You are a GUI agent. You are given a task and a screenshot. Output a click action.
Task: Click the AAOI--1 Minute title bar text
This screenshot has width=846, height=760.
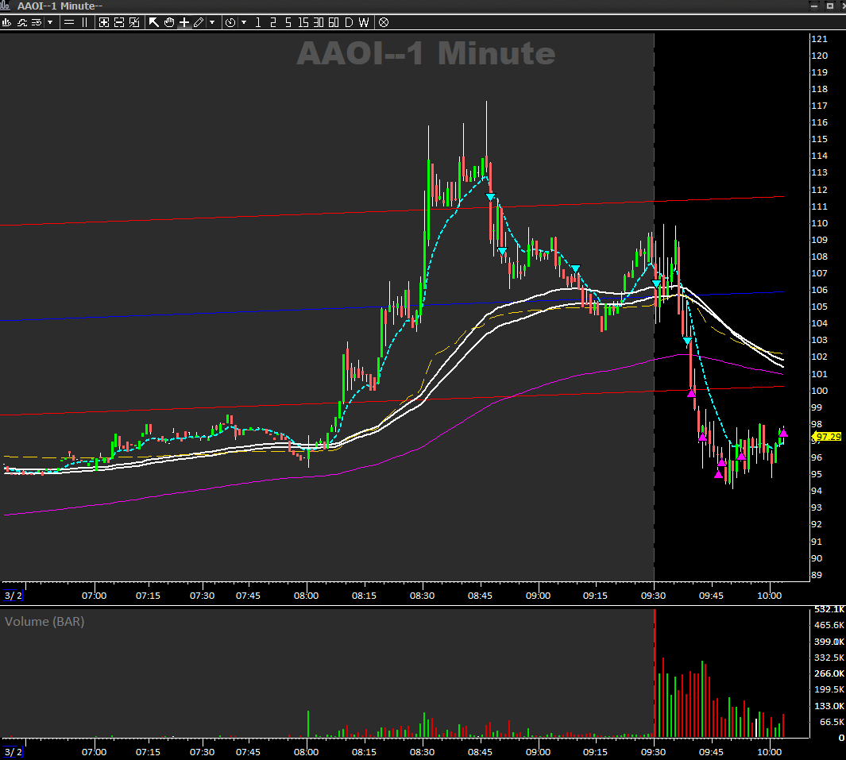[60, 6]
